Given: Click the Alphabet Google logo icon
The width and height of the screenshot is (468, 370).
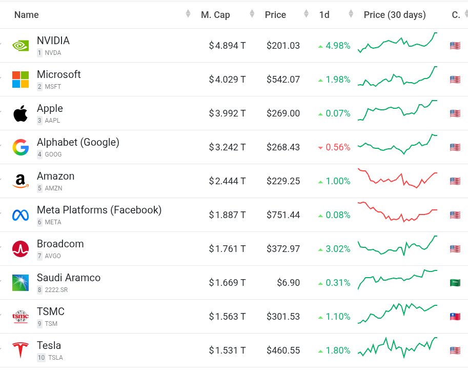Looking at the screenshot, I should point(21,147).
